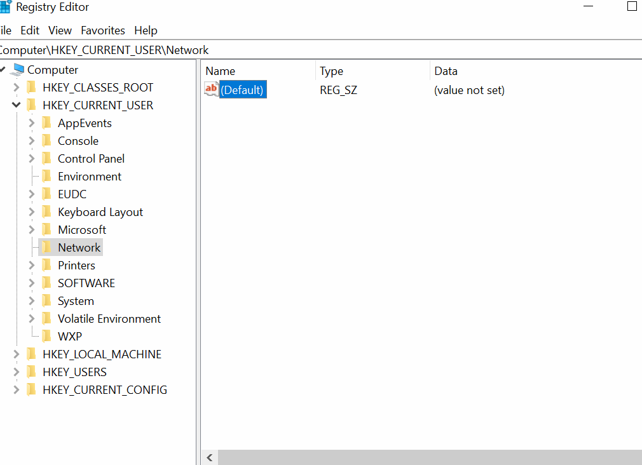
Task: Click the Control Panel folder icon
Action: pos(46,158)
